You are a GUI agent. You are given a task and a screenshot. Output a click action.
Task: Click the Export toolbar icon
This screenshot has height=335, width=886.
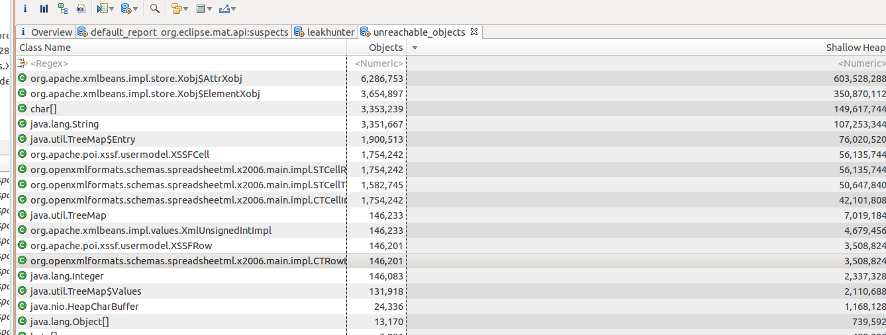click(224, 9)
